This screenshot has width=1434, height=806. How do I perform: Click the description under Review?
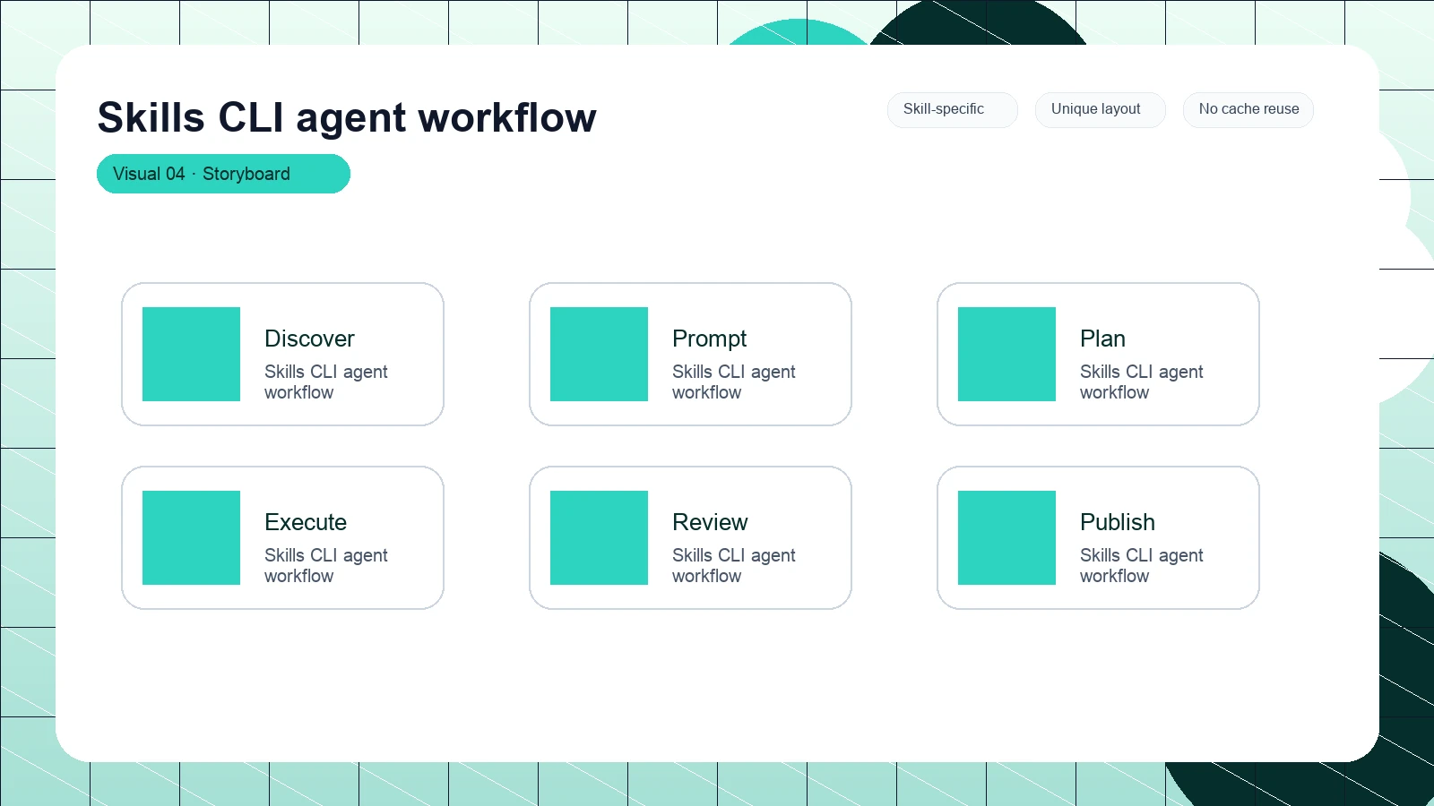pos(734,565)
